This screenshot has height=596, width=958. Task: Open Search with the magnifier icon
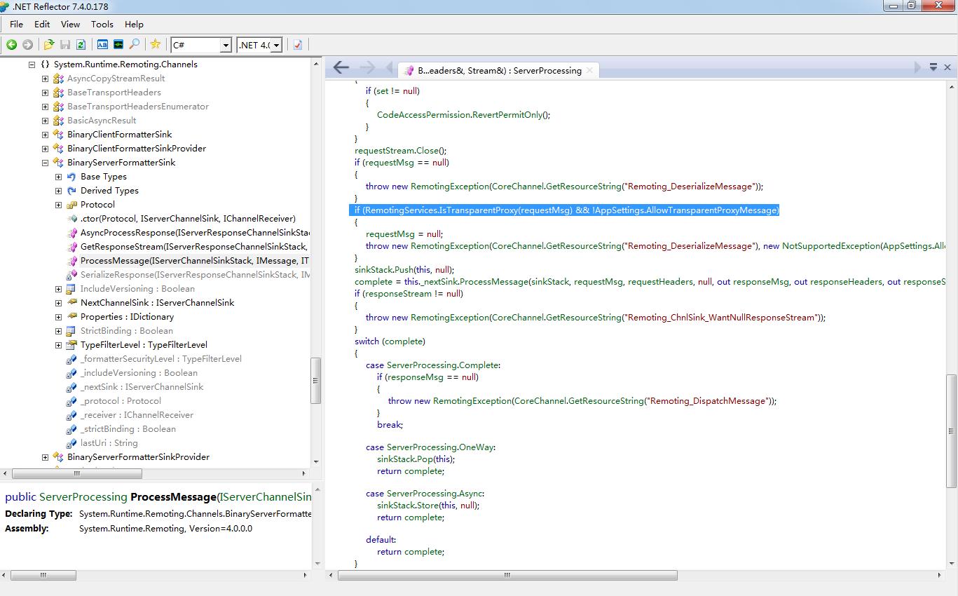(134, 44)
